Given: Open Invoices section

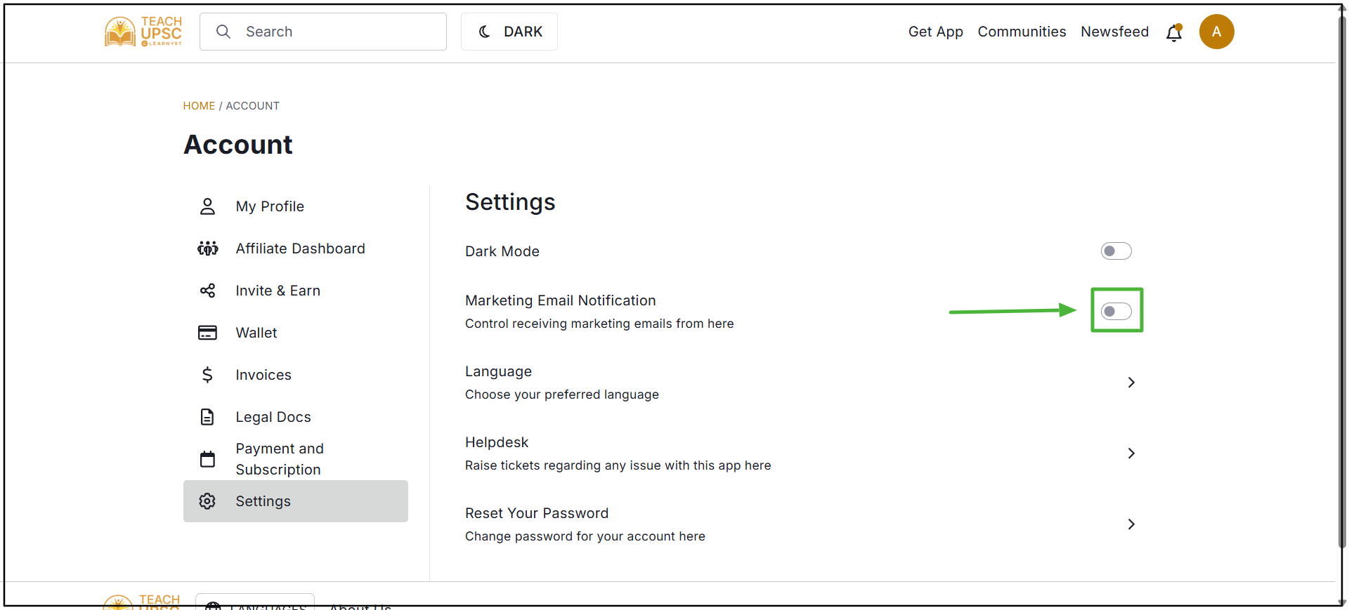Looking at the screenshot, I should coord(296,375).
